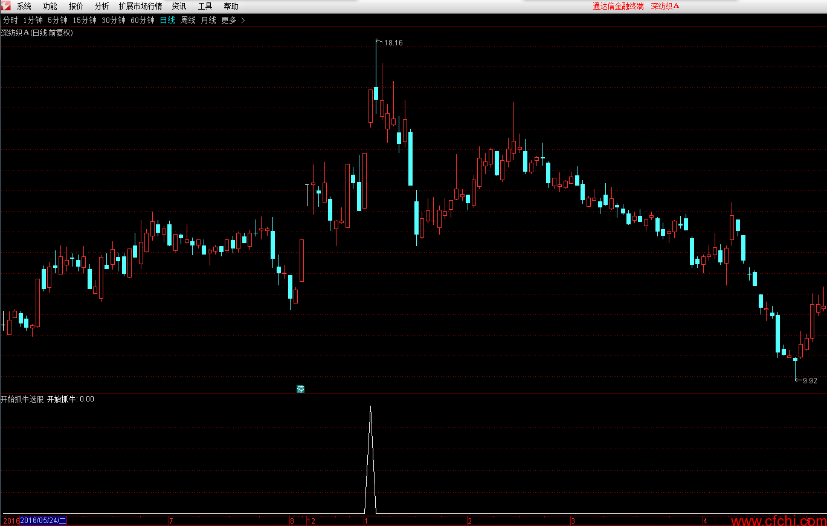Click the 通达信金融终端 title text
The height and width of the screenshot is (526, 827).
618,6
